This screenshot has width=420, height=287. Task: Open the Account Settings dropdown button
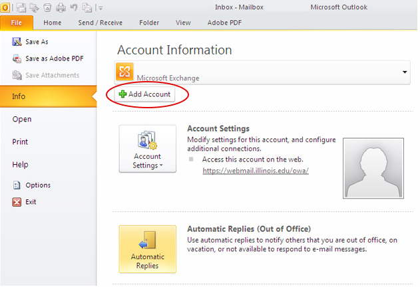coord(148,149)
